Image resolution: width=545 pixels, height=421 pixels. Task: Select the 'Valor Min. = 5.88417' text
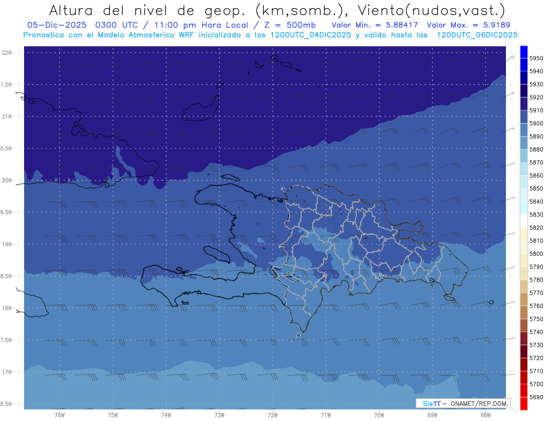pos(375,25)
